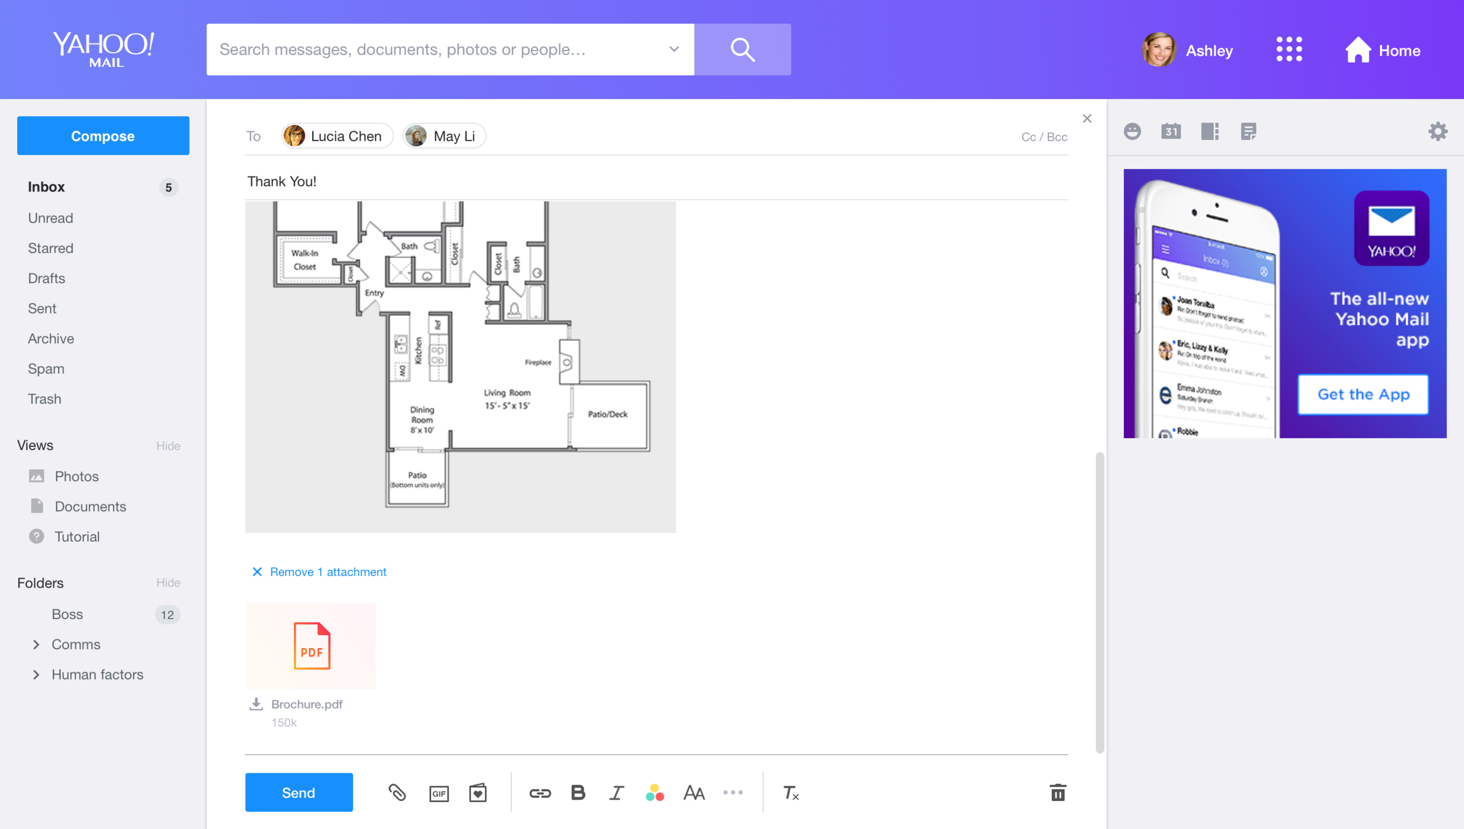
Task: Open the search options dropdown arrow
Action: pos(674,49)
